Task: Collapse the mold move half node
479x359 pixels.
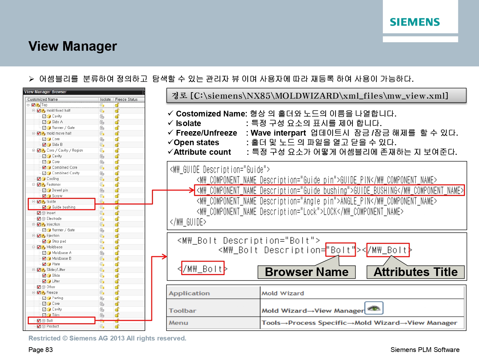Action: 34,133
